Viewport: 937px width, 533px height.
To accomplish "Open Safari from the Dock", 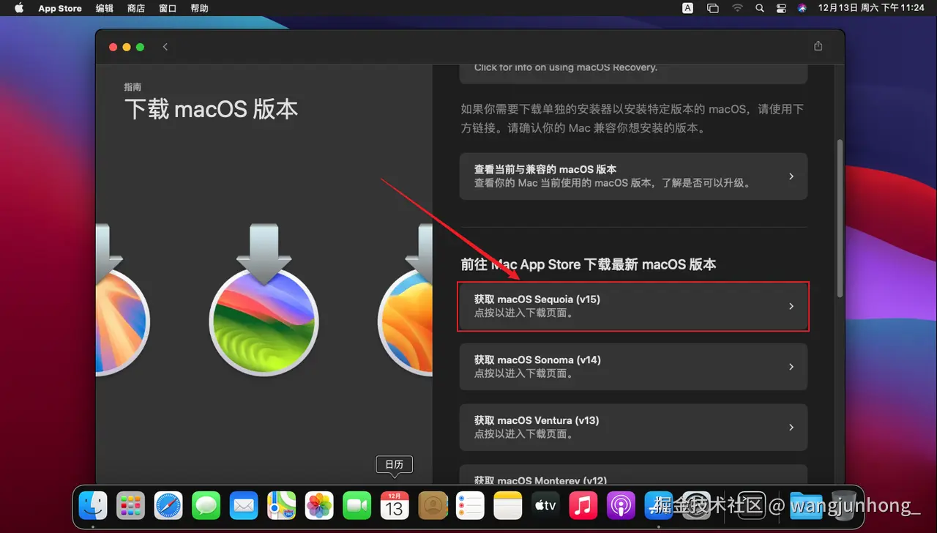I will tap(168, 505).
